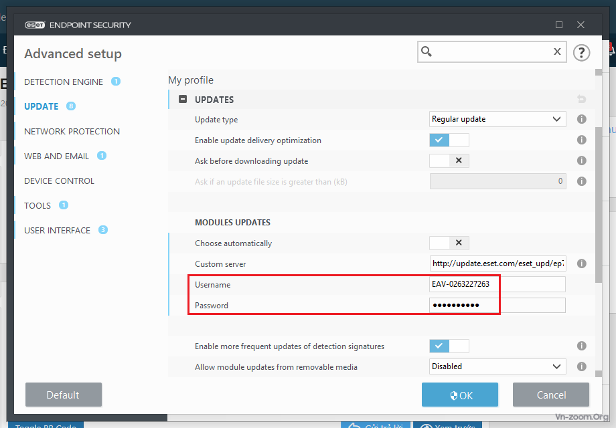Confirm settings with OK button
The height and width of the screenshot is (428, 616).
coord(460,395)
